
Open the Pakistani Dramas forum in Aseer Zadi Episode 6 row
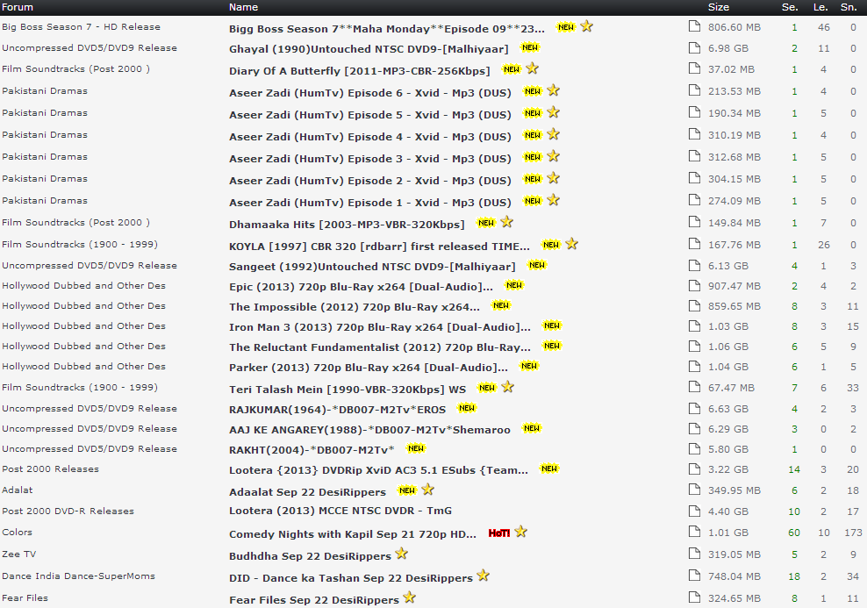click(x=44, y=90)
